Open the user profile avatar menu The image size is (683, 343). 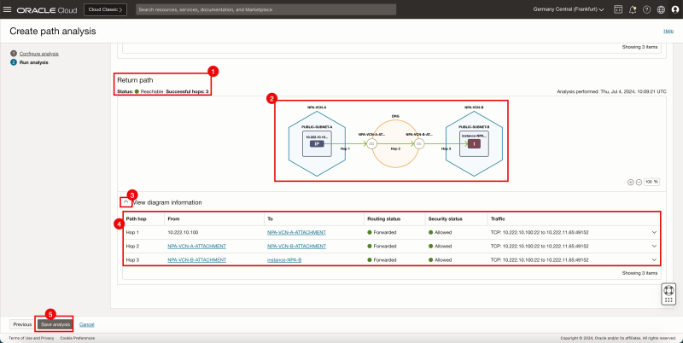click(674, 9)
